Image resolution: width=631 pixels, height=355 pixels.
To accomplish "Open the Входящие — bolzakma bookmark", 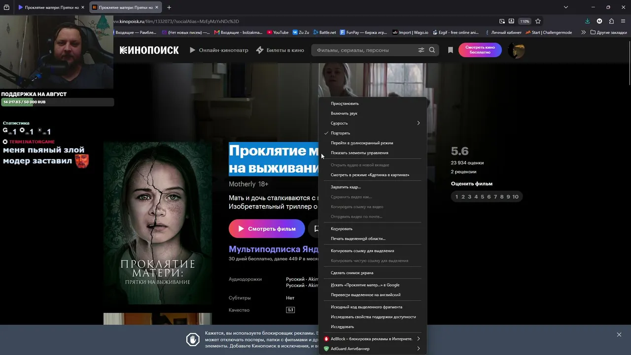I will 238,33.
